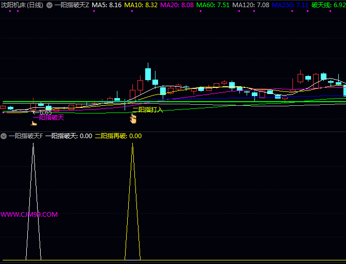346x264 pixels.
Task: Expand the 一阳指破天Z indicator dropdown arrow
Action: tap(49, 5)
